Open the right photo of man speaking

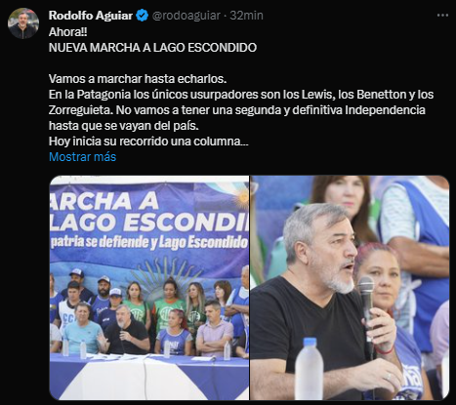pyautogui.click(x=350, y=288)
